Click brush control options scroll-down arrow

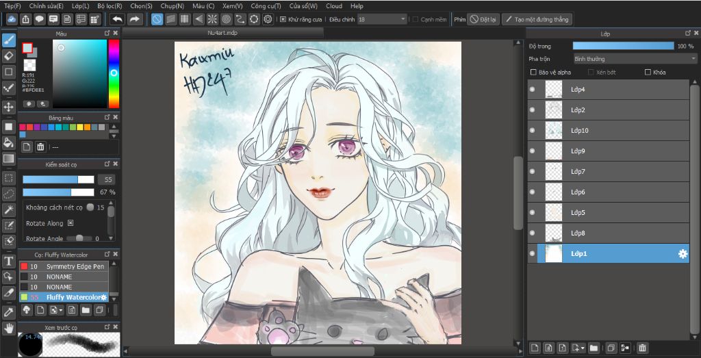click(111, 238)
